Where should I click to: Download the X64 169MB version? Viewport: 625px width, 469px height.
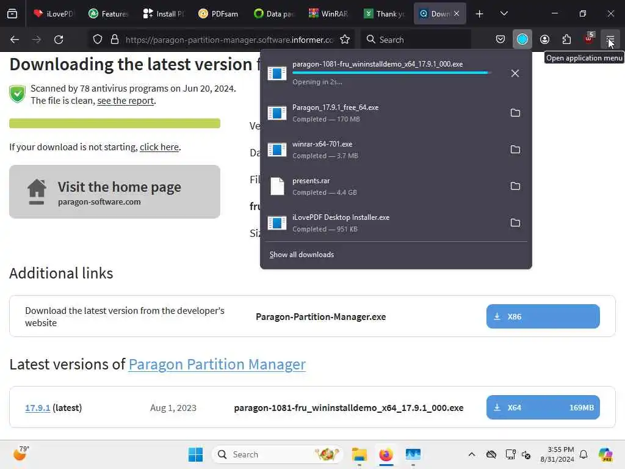543,407
